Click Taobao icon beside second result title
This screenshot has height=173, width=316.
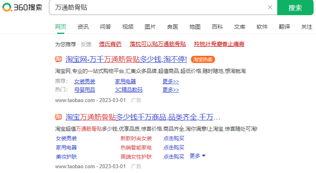58,117
